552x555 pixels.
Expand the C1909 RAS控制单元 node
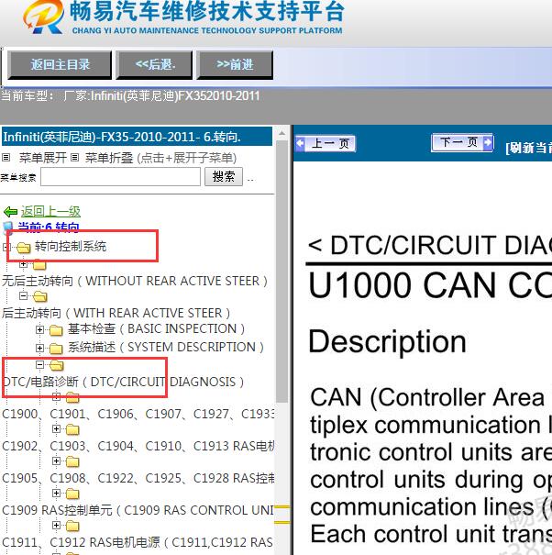coord(56,493)
